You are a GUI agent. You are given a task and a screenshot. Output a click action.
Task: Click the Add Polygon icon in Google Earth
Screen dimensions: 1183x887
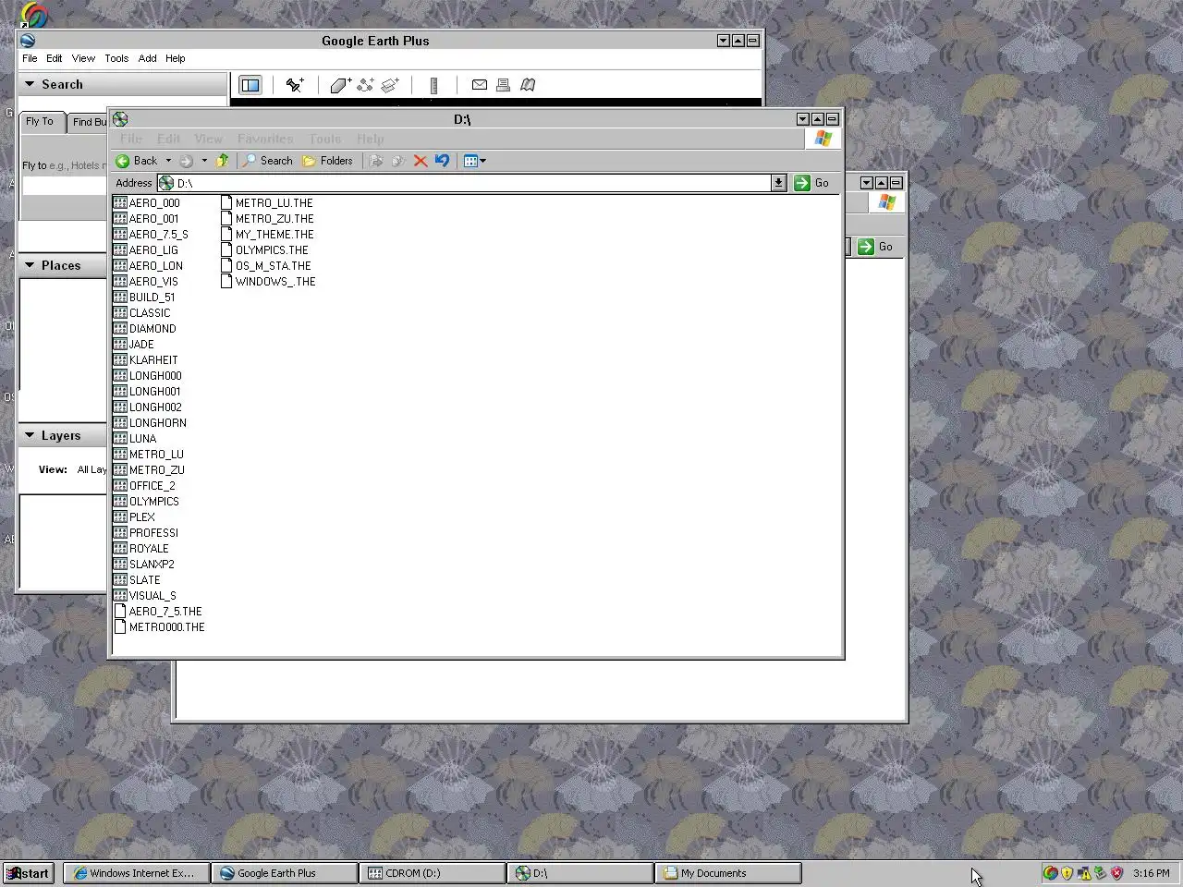pyautogui.click(x=340, y=85)
